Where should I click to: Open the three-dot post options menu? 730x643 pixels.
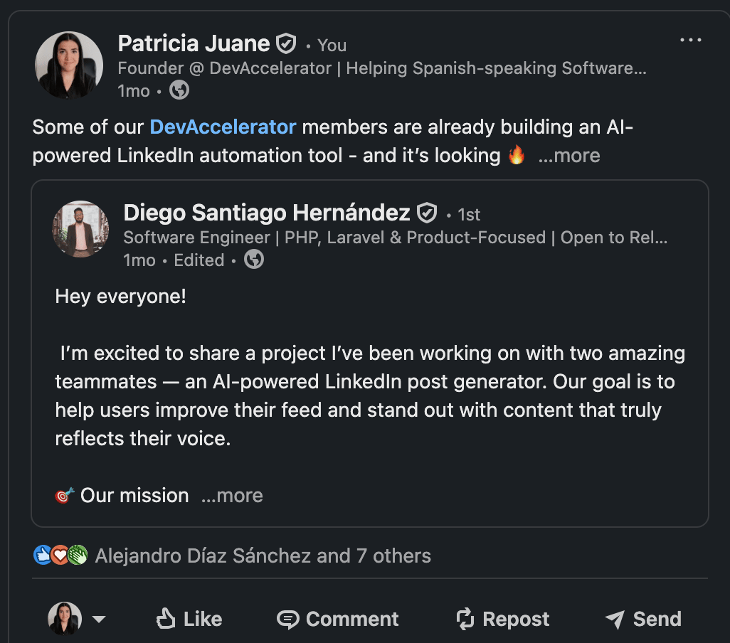tap(690, 40)
